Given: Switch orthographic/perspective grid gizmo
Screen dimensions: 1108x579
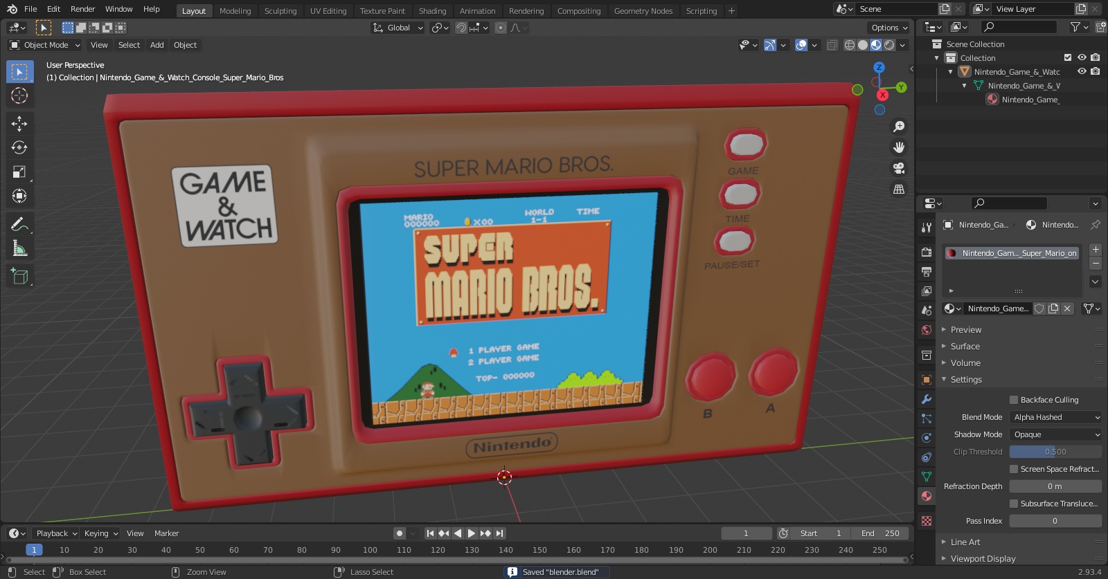Looking at the screenshot, I should tap(899, 189).
